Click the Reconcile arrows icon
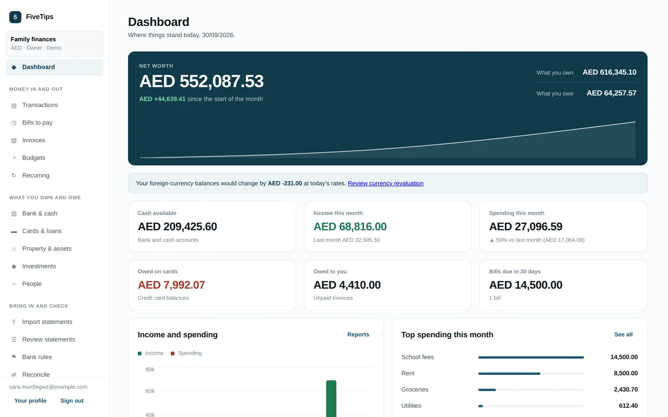 coord(14,374)
